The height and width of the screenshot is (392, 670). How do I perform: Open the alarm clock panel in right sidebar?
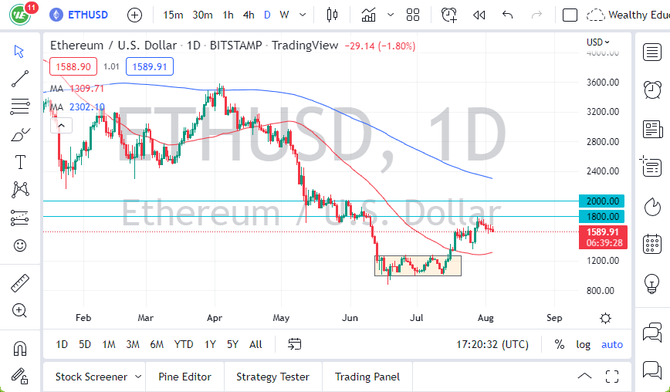pos(653,89)
